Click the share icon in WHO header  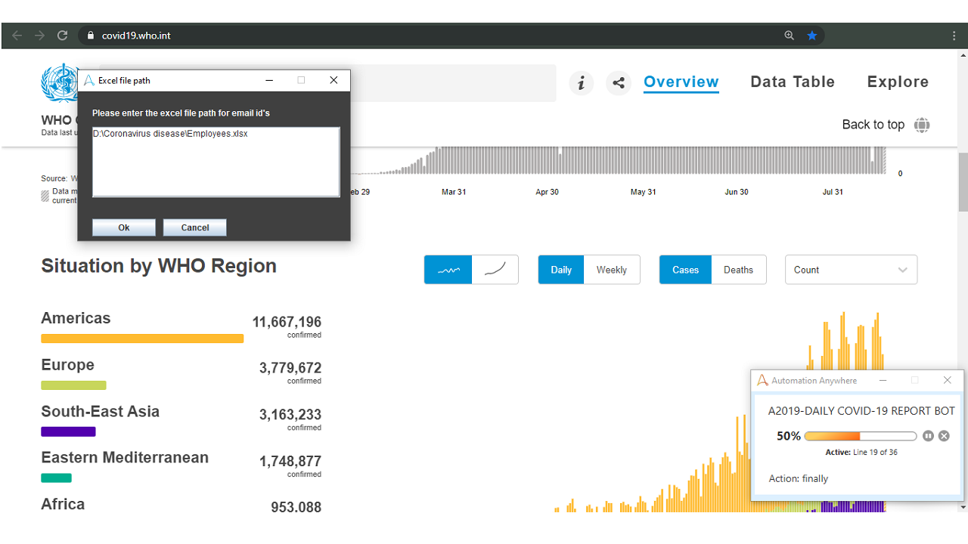point(619,83)
